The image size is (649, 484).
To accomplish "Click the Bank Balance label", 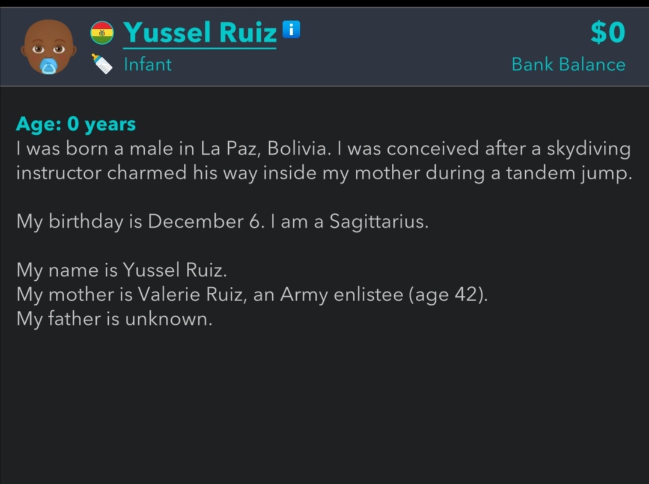I will point(568,64).
